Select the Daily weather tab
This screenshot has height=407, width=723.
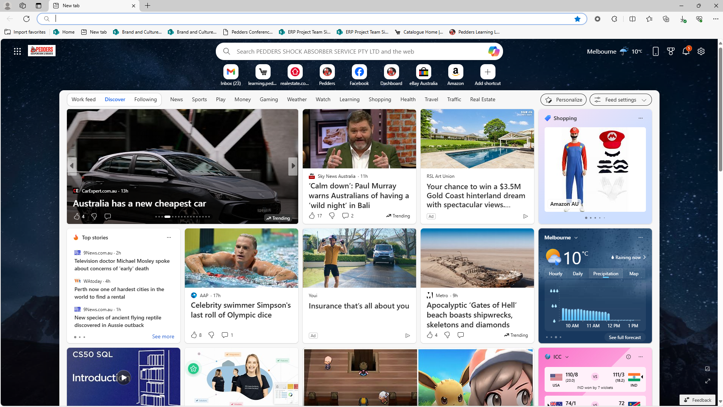(x=577, y=273)
